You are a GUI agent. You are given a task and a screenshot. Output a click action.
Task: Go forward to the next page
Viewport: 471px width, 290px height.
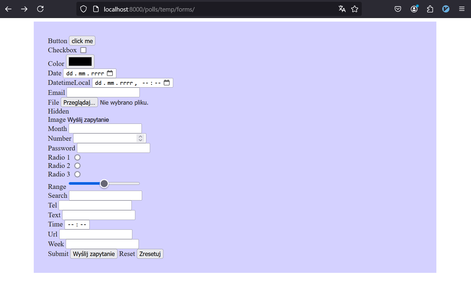(24, 9)
